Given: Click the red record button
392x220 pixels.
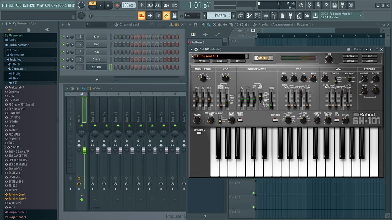Looking at the screenshot, I should coord(117,5).
